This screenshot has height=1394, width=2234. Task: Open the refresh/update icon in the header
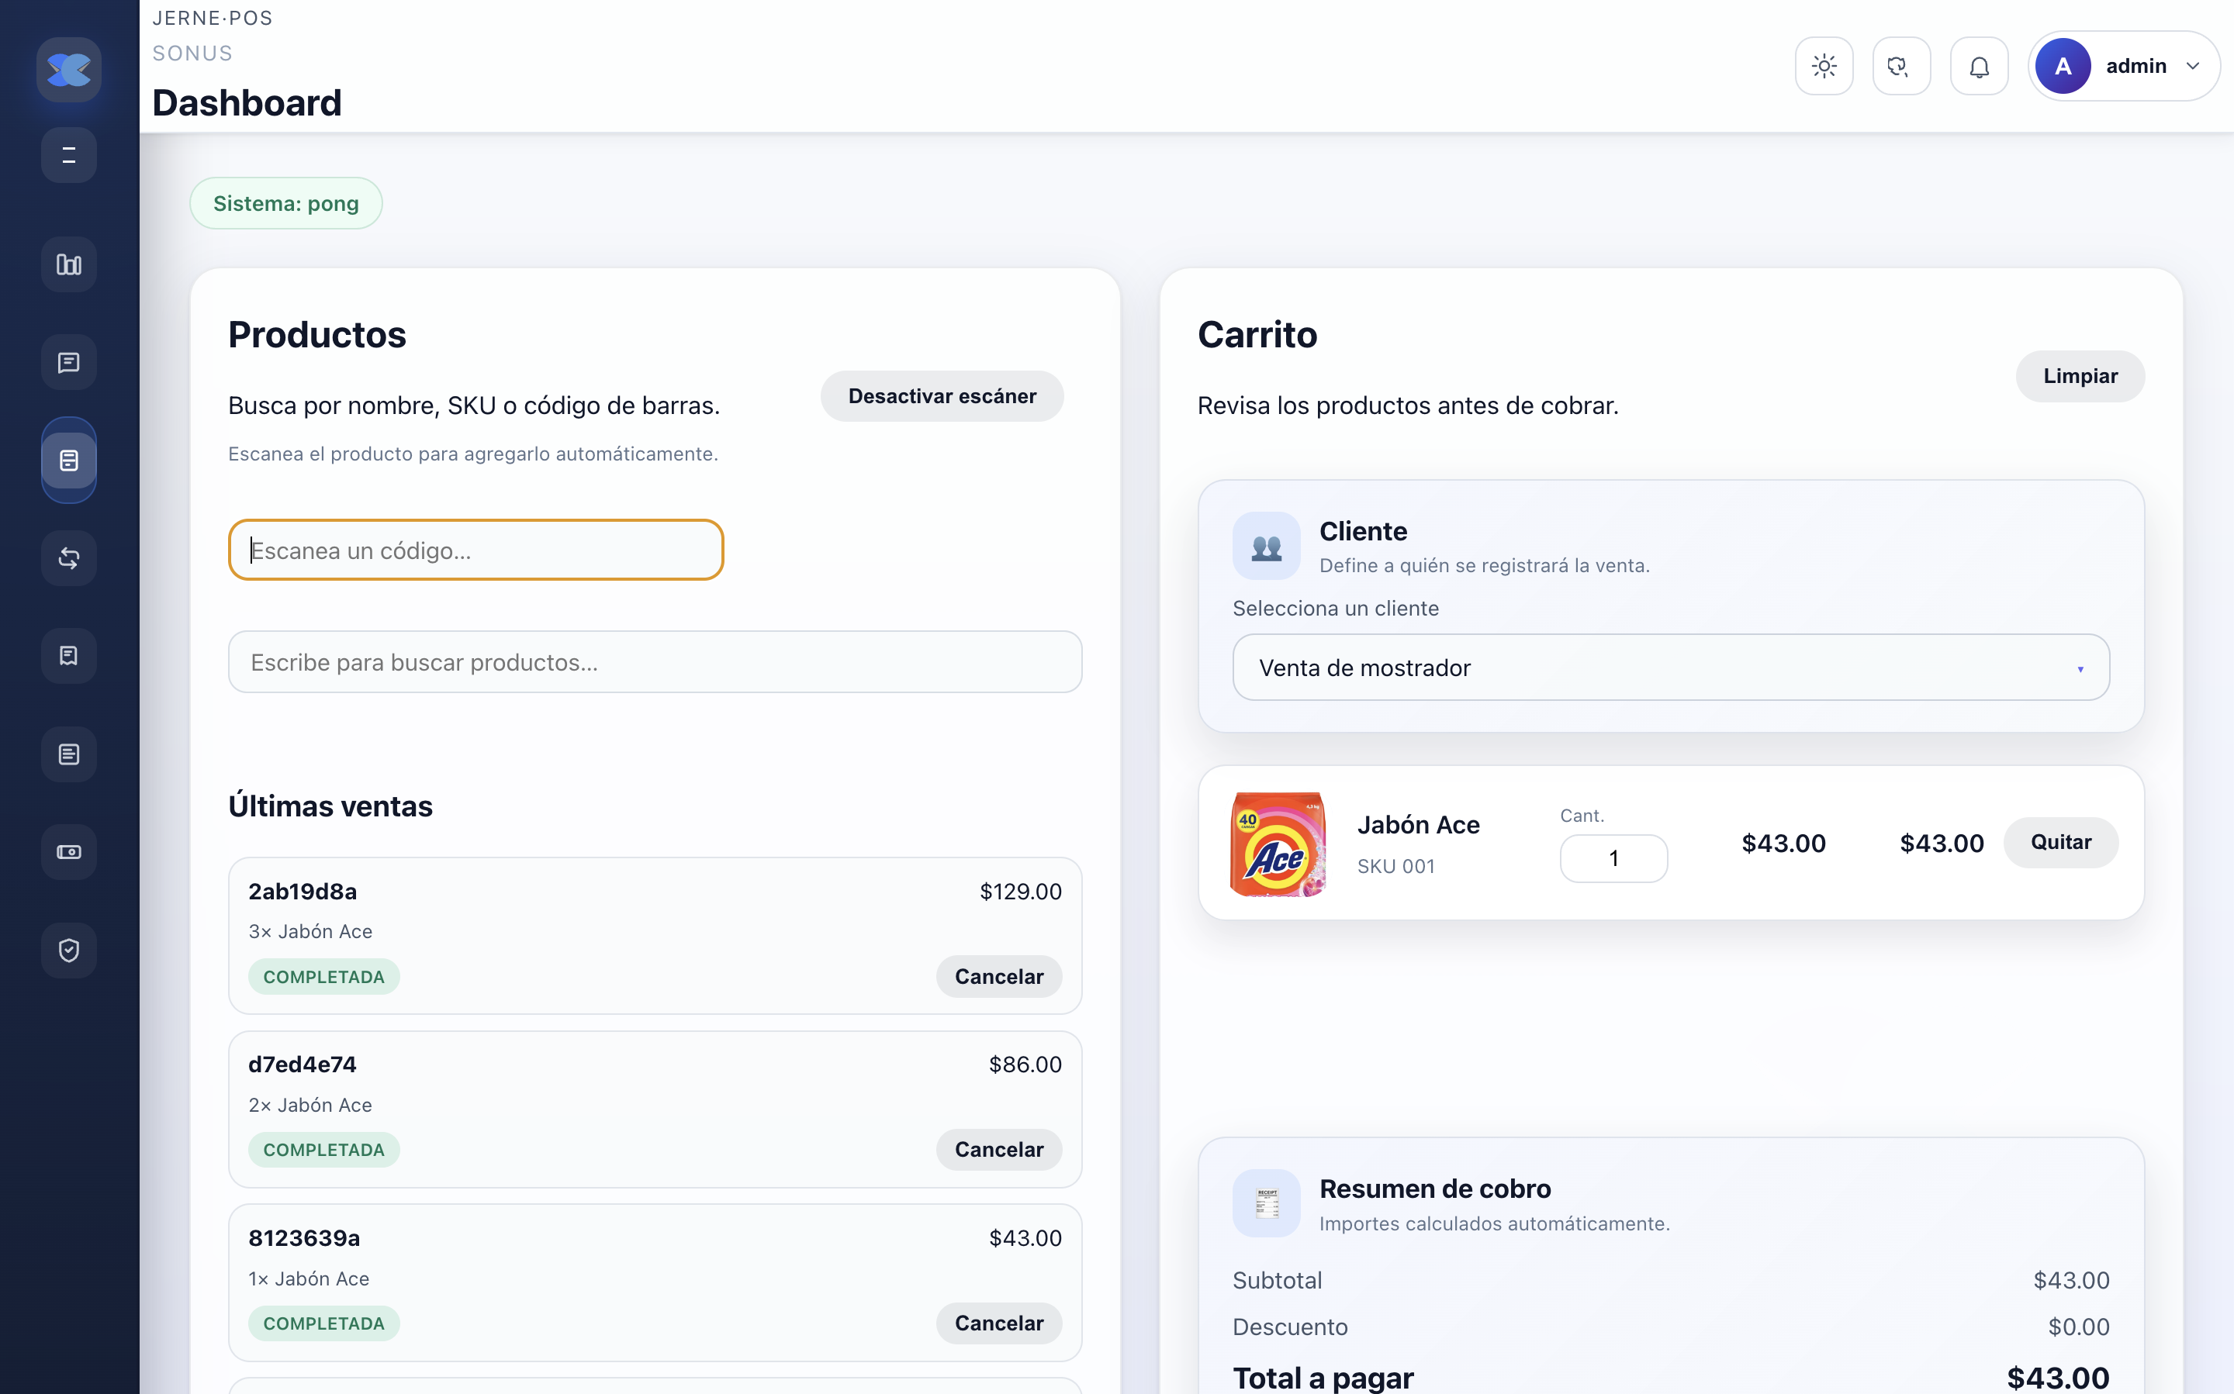(1901, 65)
